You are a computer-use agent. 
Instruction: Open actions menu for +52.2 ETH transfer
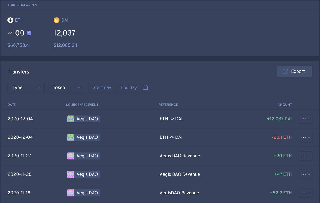(306, 193)
